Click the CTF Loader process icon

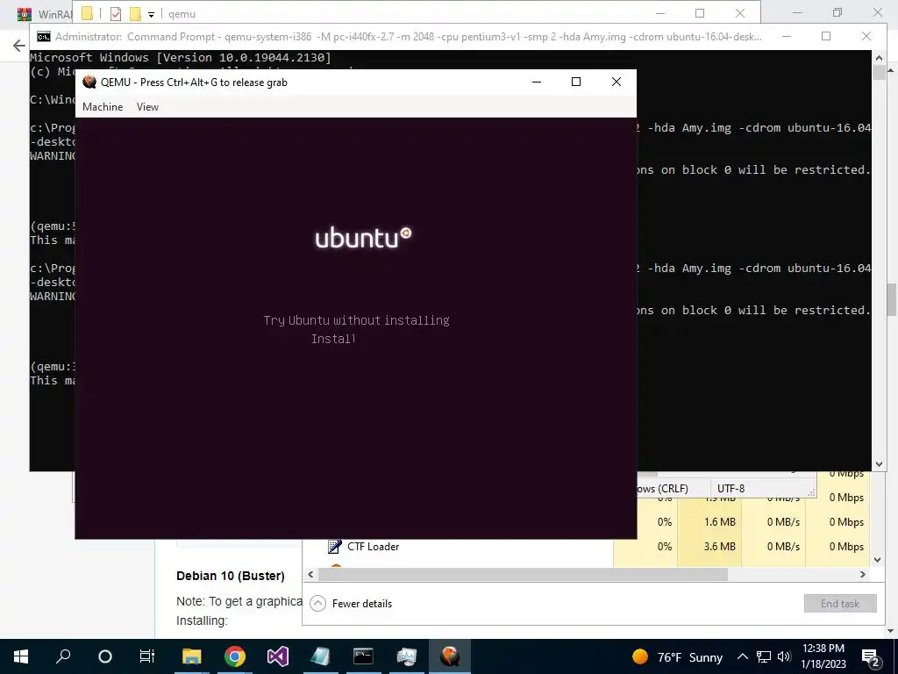(334, 547)
